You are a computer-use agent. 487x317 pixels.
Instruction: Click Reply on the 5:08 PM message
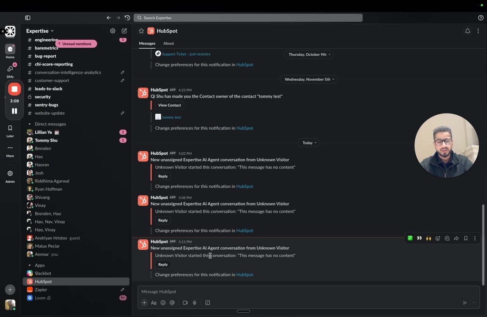163,220
